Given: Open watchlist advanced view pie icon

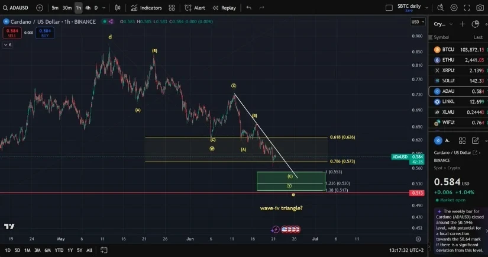Looking at the screenshot, I should coord(475,24).
